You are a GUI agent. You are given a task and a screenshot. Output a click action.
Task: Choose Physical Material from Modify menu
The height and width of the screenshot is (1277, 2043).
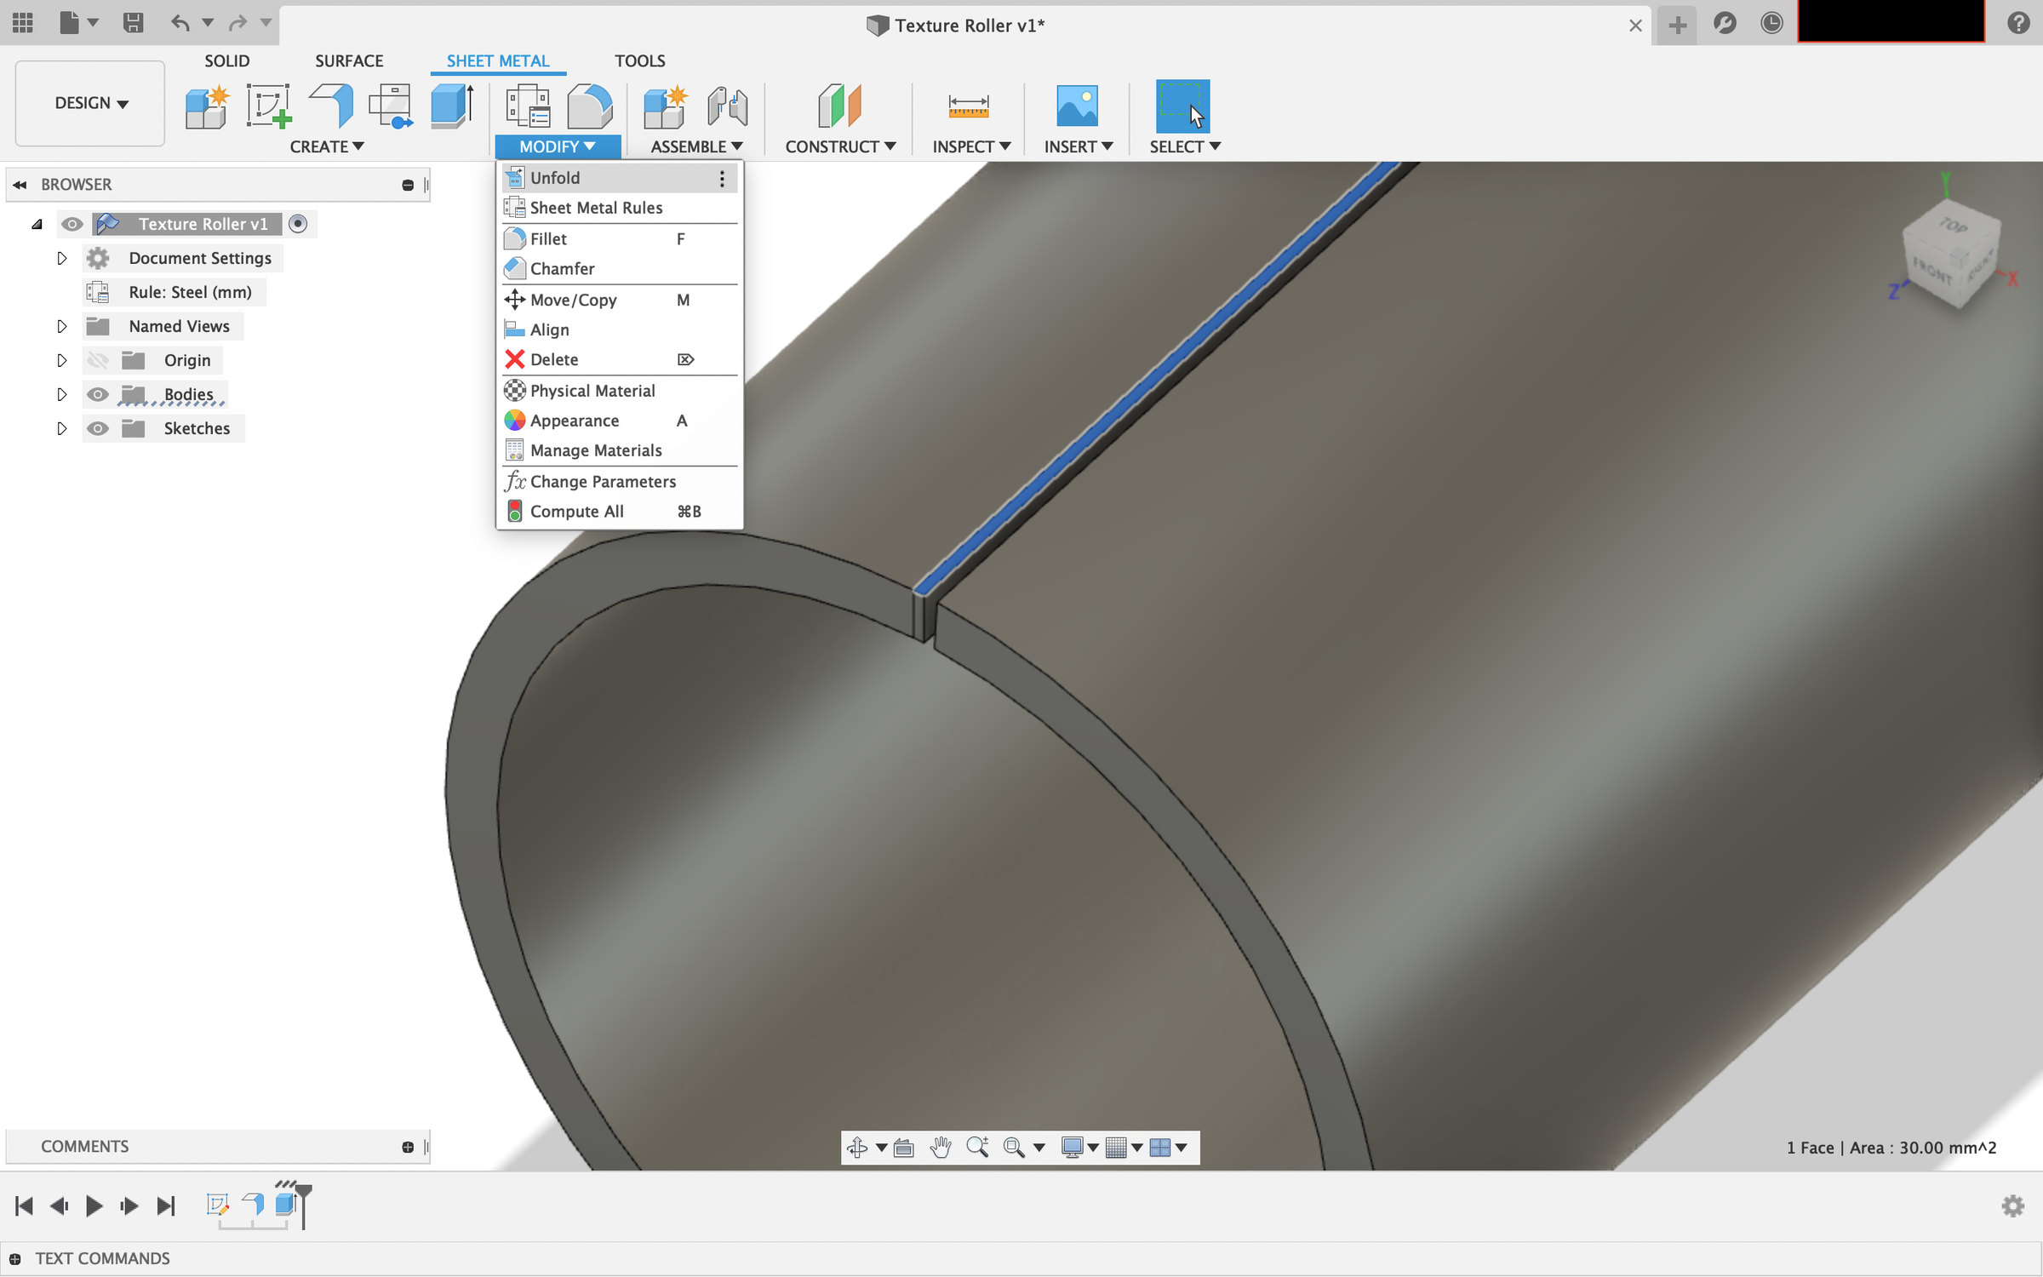pyautogui.click(x=592, y=390)
